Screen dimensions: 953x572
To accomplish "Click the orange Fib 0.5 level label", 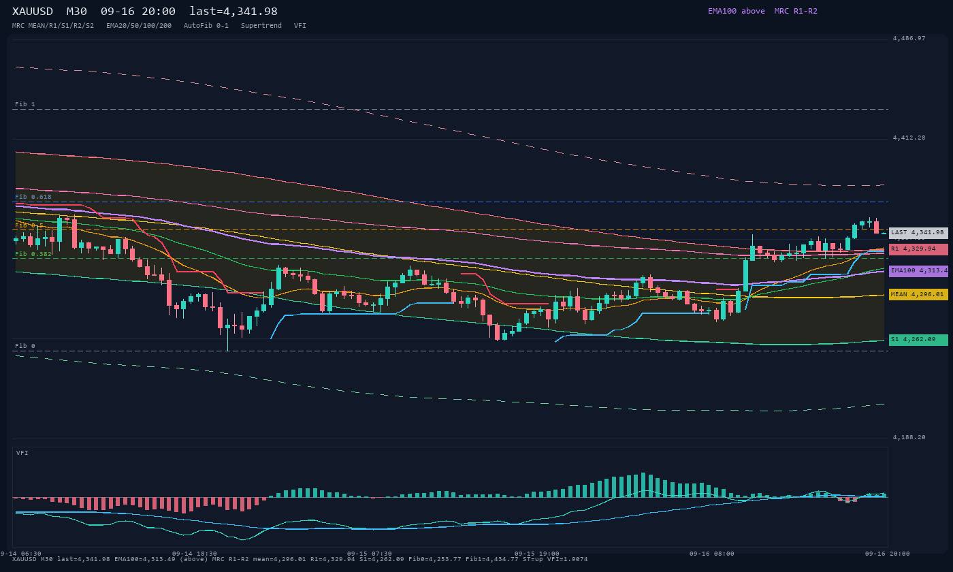I will coord(29,225).
